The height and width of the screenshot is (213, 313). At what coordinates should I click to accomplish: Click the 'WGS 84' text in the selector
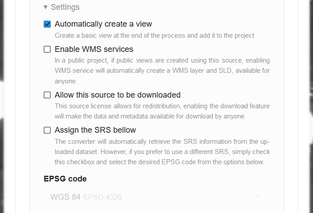click(x=65, y=197)
